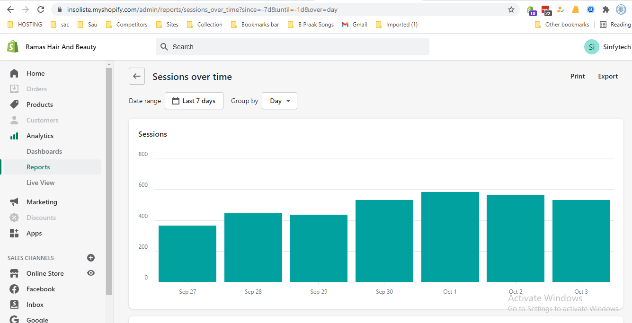This screenshot has height=323, width=632.
Task: Click the search magnifier icon
Action: click(x=164, y=47)
